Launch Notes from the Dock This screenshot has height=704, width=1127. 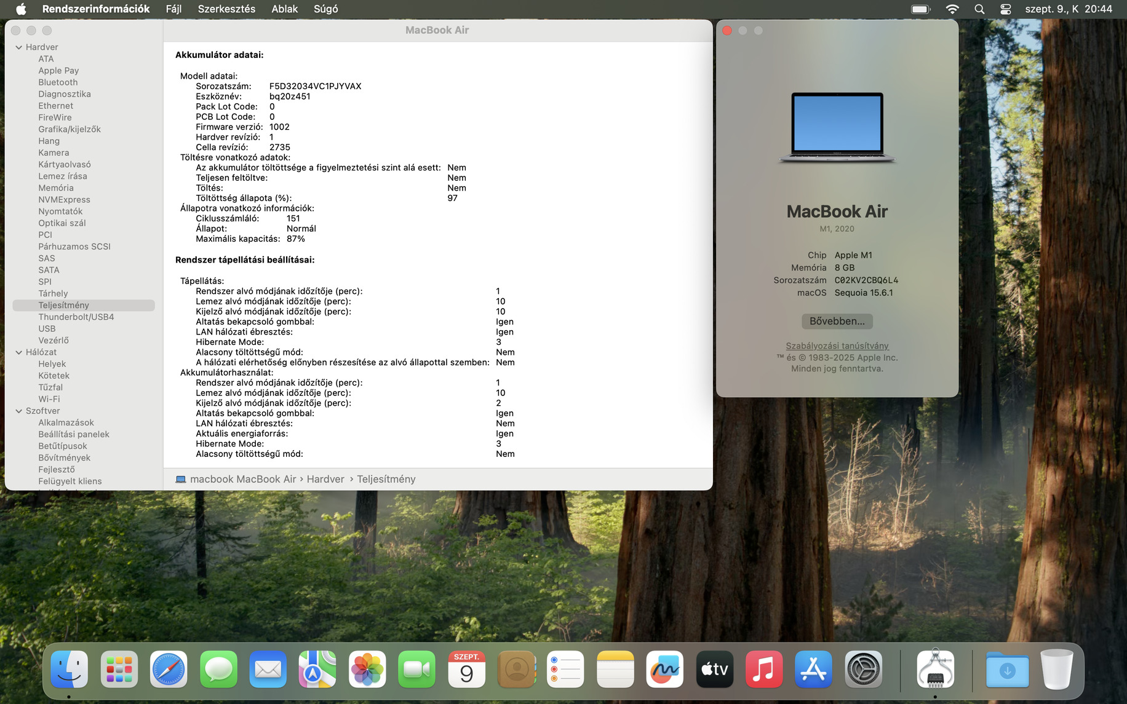pyautogui.click(x=615, y=669)
